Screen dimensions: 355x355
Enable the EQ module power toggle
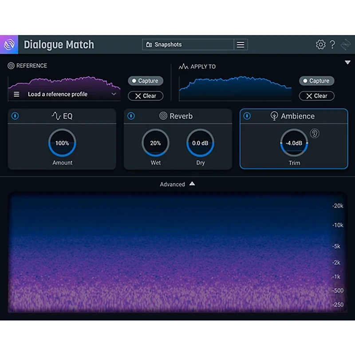click(x=15, y=116)
